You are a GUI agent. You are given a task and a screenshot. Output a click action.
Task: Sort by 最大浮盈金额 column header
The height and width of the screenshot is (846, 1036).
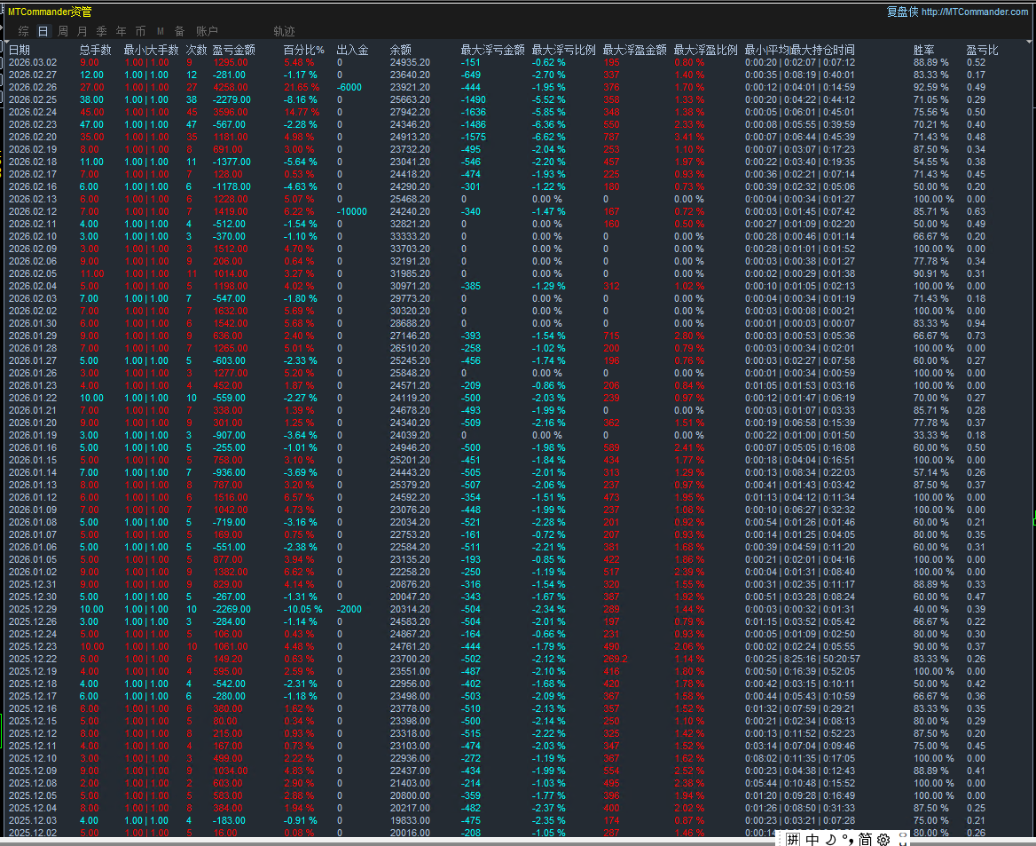(635, 50)
